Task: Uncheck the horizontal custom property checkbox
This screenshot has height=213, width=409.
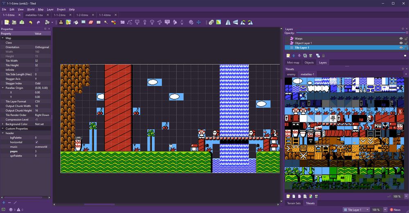Action: coord(36,142)
